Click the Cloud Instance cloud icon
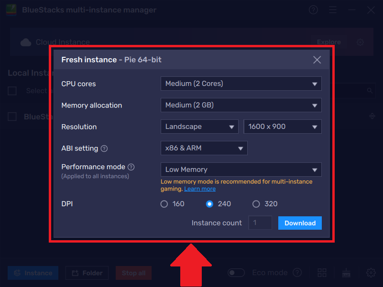Screen dimensions: 383x287 [26, 42]
